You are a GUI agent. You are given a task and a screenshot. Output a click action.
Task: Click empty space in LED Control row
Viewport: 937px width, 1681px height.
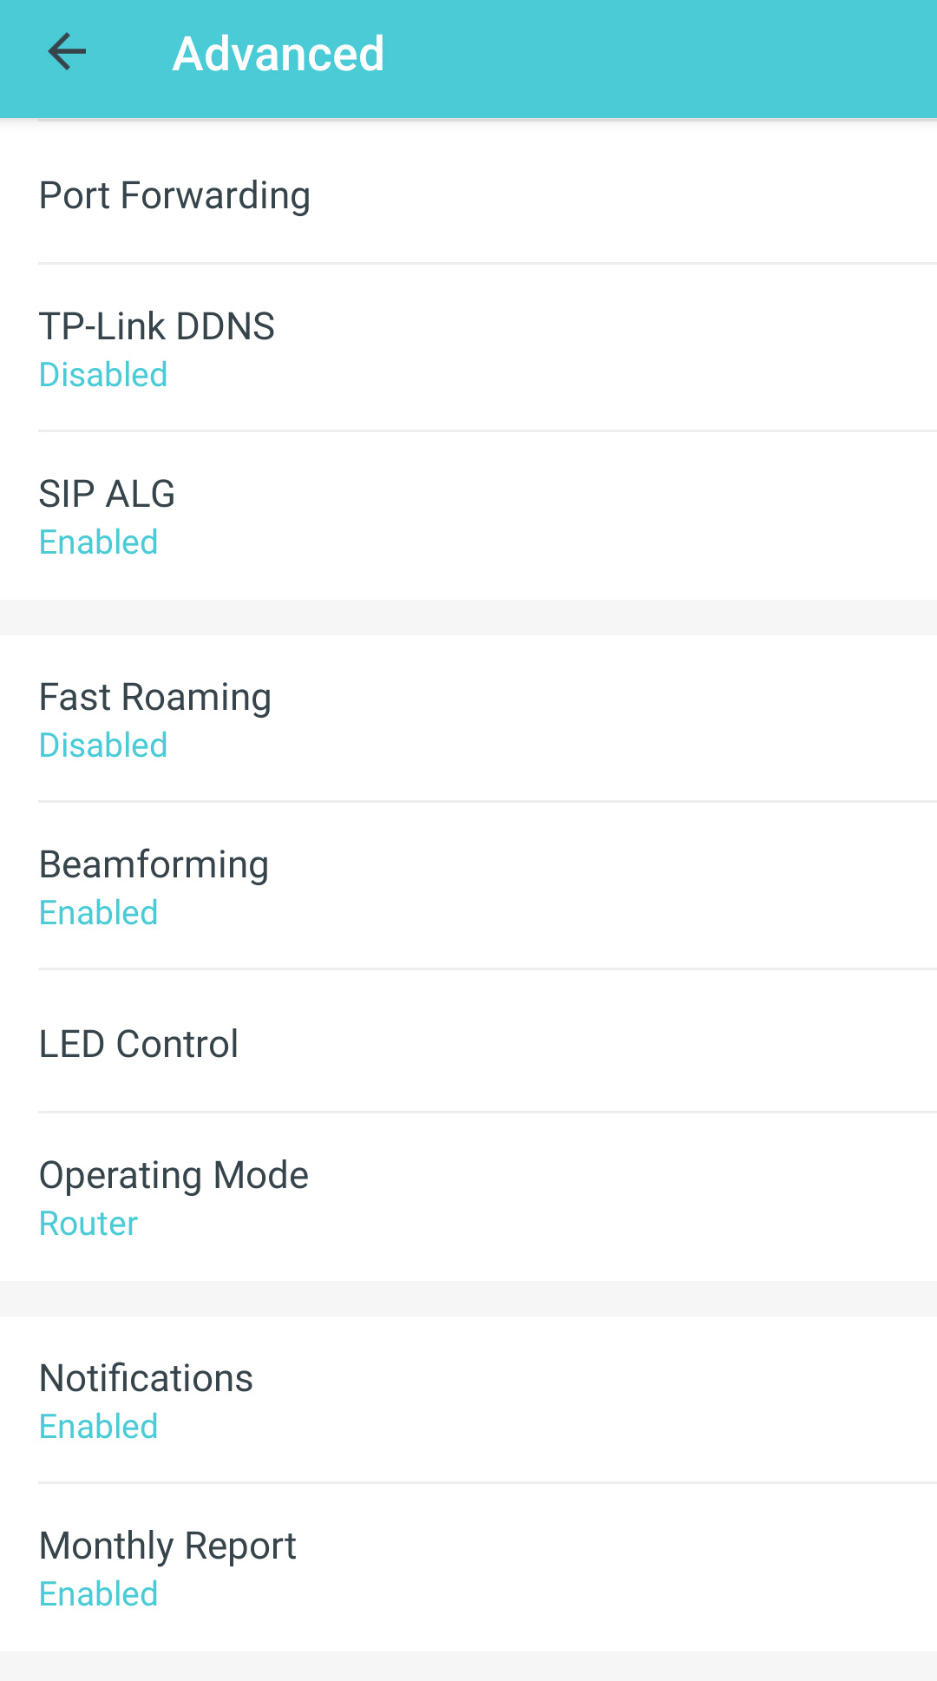click(x=651, y=1044)
